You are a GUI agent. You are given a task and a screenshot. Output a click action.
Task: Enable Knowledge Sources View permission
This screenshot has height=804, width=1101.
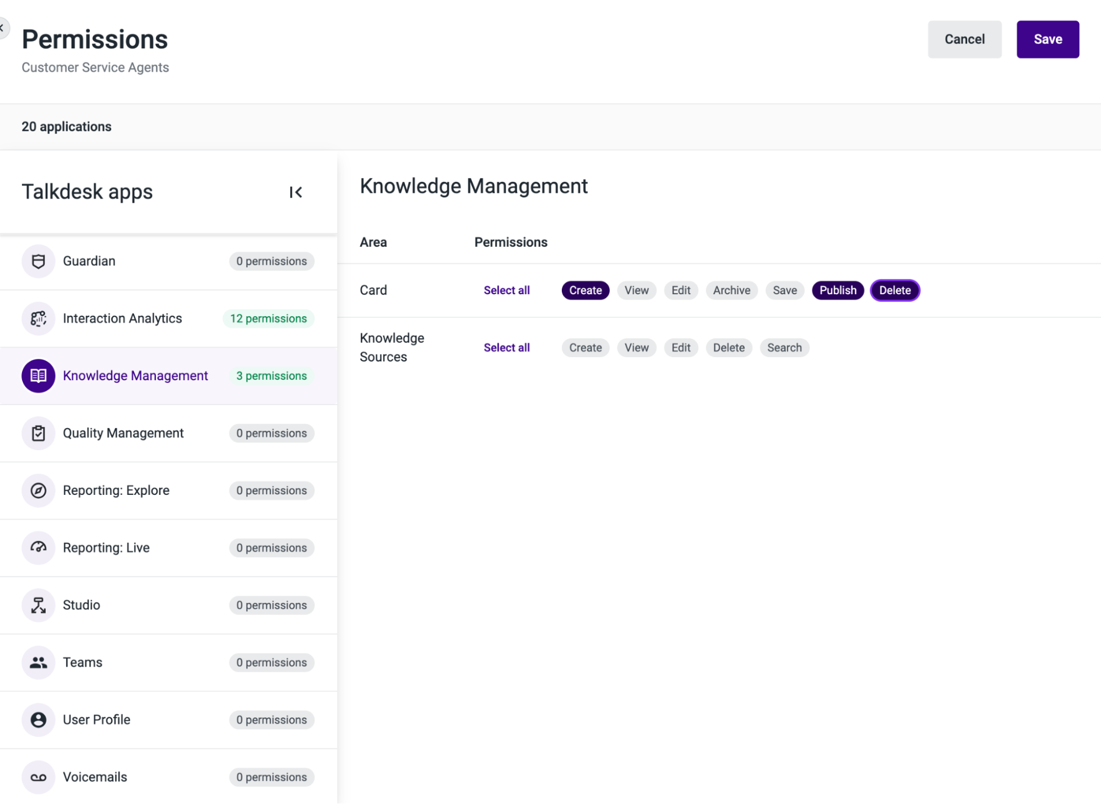[x=637, y=348]
